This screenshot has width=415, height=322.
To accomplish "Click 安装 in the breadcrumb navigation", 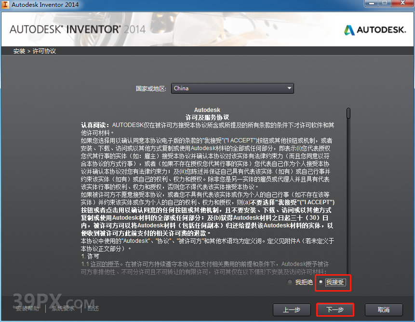I will (19, 51).
